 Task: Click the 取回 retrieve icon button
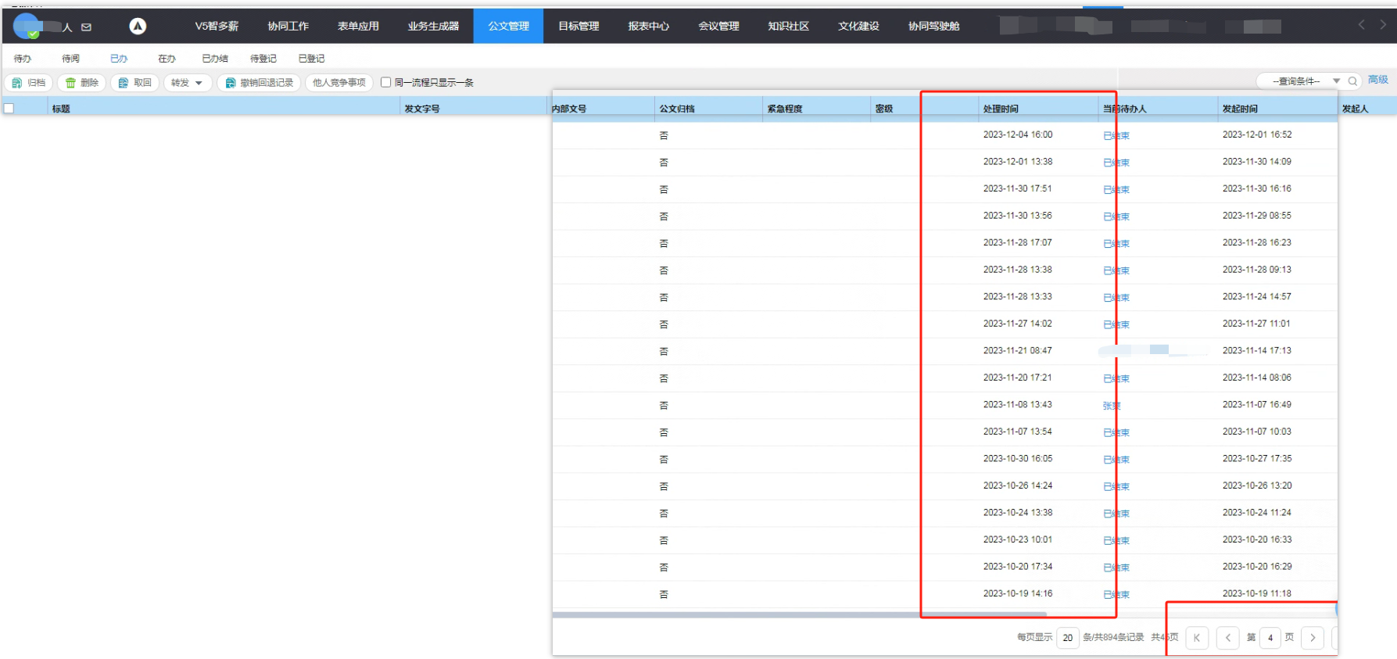tap(124, 83)
